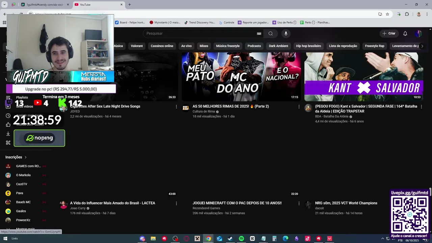The height and width of the screenshot is (243, 432).
Task: Select the Podcasts filter chip
Action: point(254,46)
